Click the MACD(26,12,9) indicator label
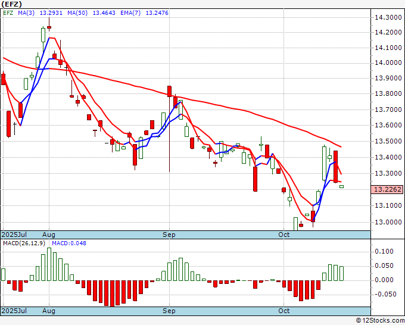The height and width of the screenshot is (325, 405). 24,243
